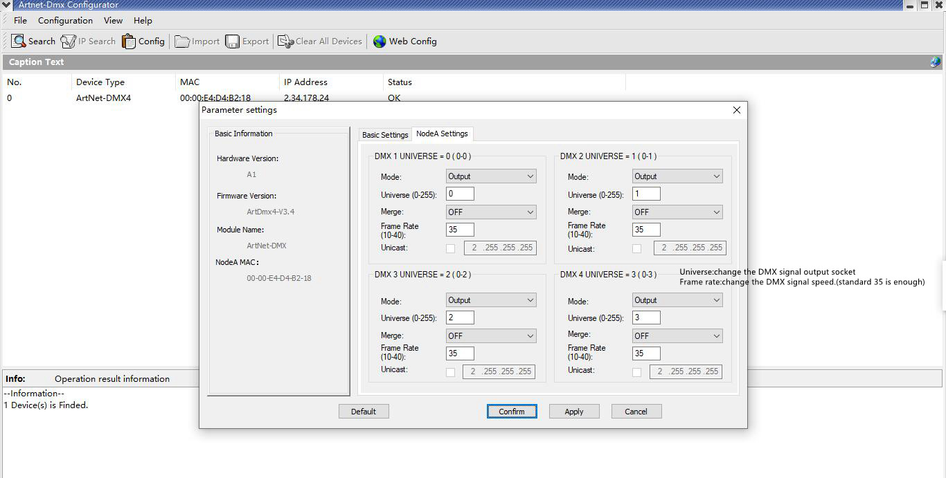Click DMX 3 Universe input field
The image size is (946, 478).
click(x=460, y=318)
